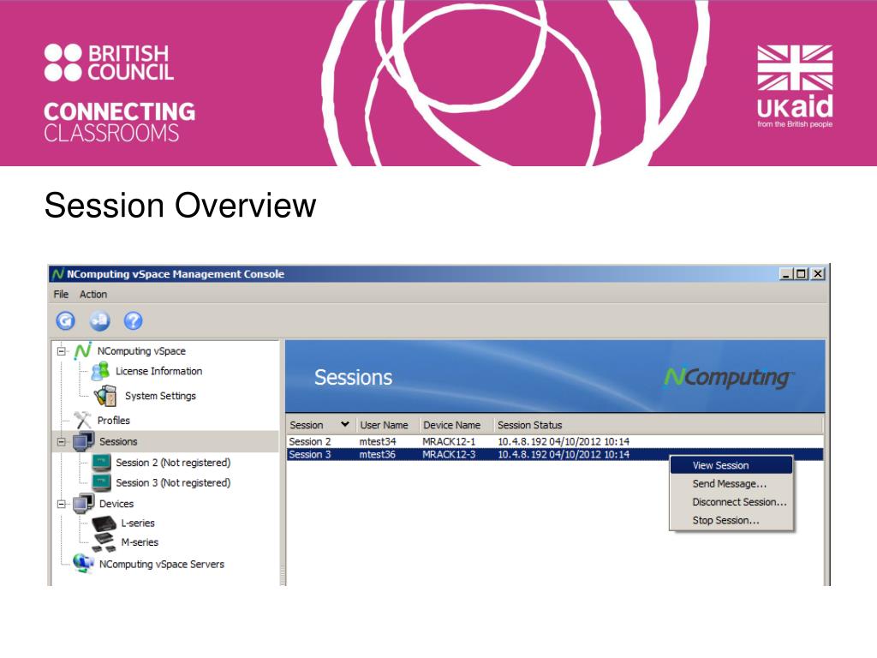
Task: Click the NComputing logo in title bar
Action: pos(57,274)
